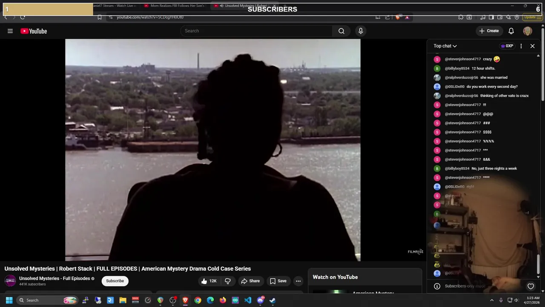Image resolution: width=545 pixels, height=307 pixels.
Task: Save the video to a playlist
Action: pos(278,281)
